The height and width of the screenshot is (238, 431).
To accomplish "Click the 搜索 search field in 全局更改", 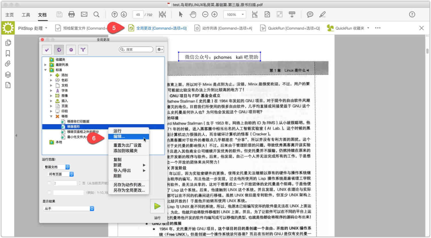I will click(x=136, y=50).
